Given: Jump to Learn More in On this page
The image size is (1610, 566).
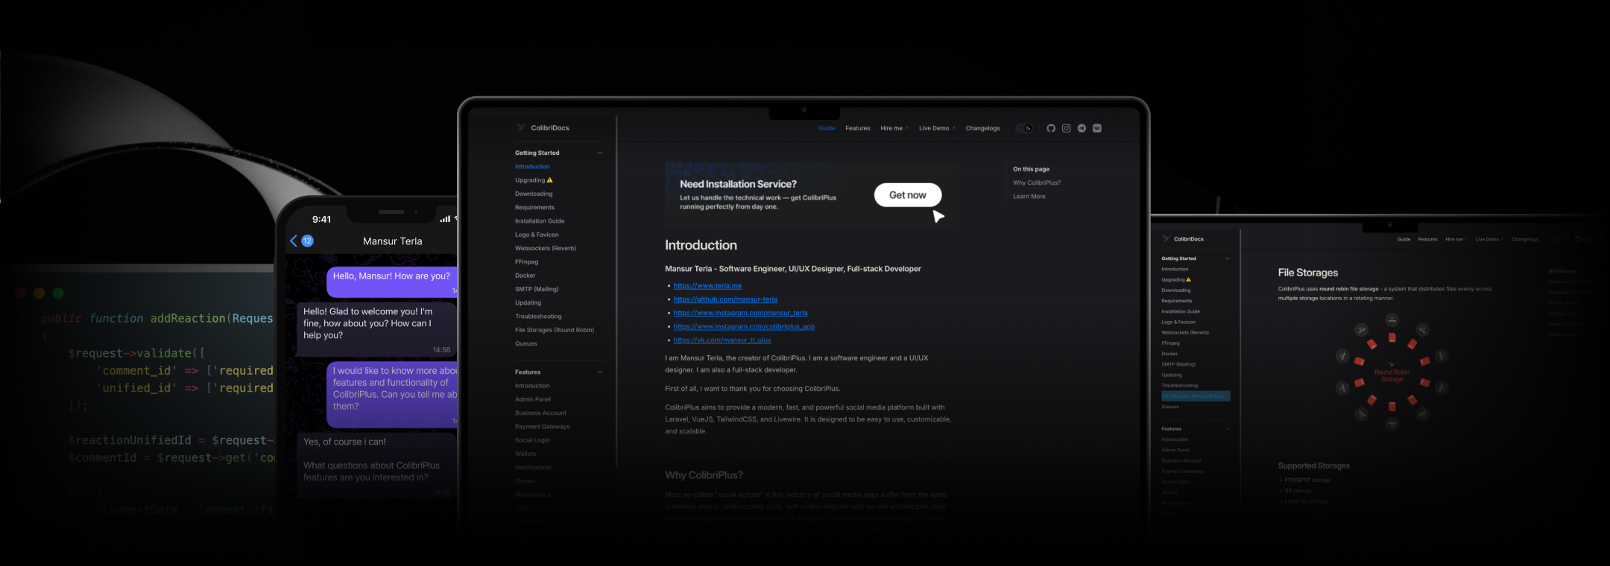Looking at the screenshot, I should tap(1029, 197).
